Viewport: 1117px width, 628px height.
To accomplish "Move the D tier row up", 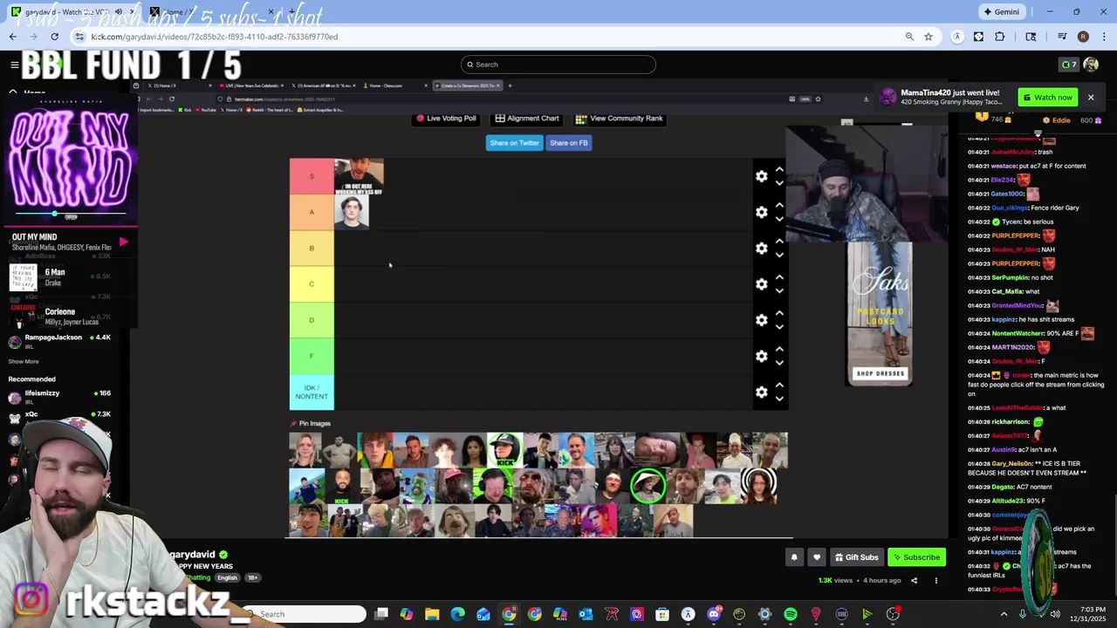I will 779,313.
